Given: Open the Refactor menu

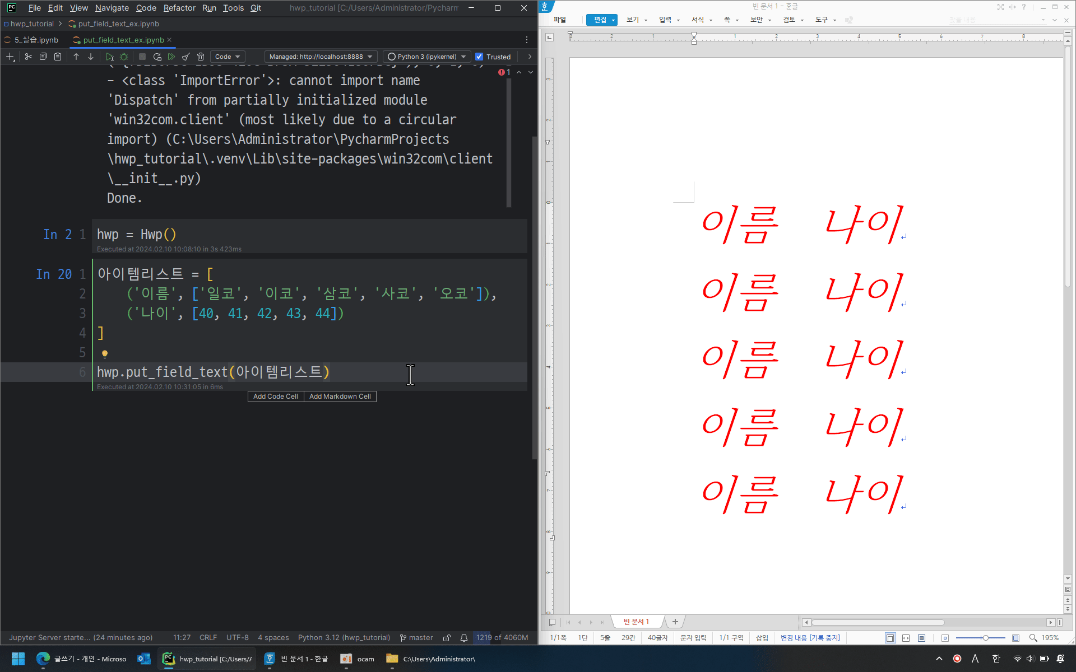Looking at the screenshot, I should [x=179, y=8].
